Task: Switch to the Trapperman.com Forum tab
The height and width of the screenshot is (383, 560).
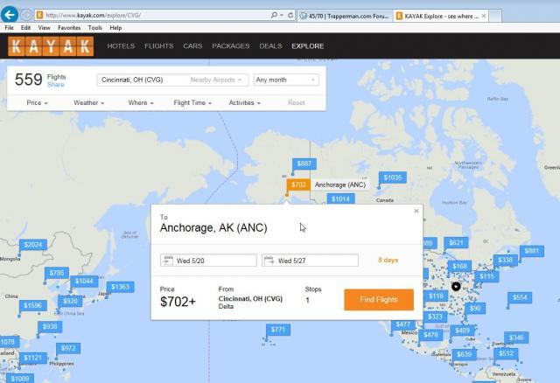Action: pos(345,16)
